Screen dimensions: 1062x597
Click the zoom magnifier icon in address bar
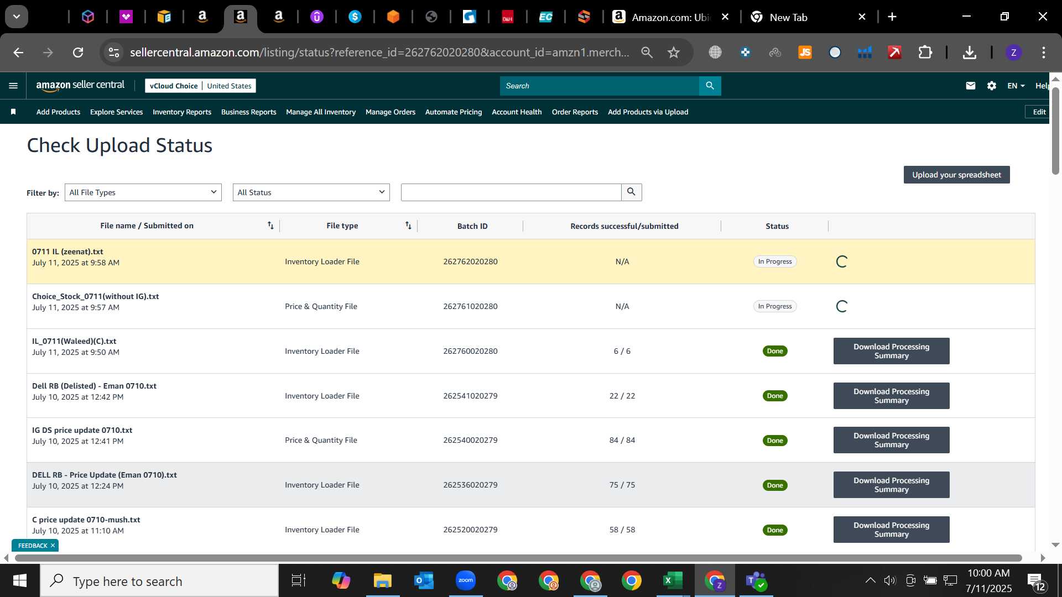(x=647, y=53)
